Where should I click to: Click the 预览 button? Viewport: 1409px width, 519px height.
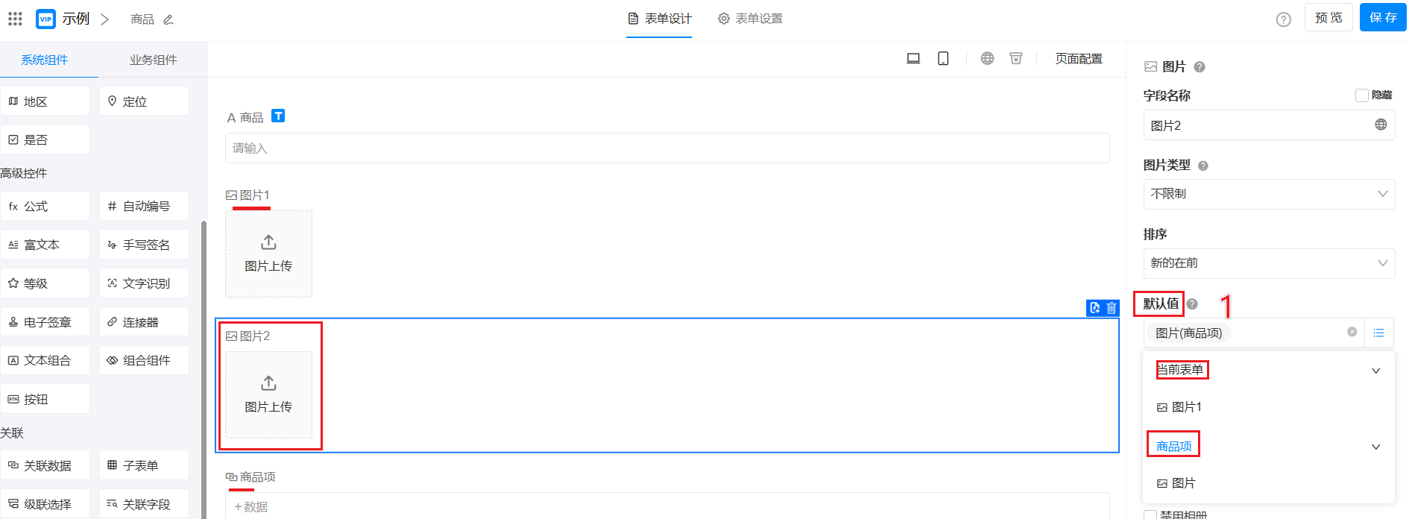point(1328,17)
